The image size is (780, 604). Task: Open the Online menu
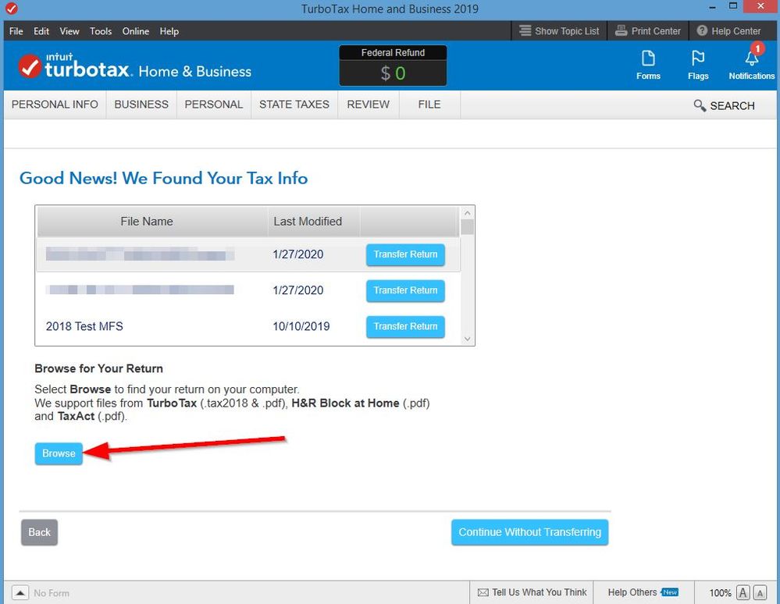click(x=135, y=30)
